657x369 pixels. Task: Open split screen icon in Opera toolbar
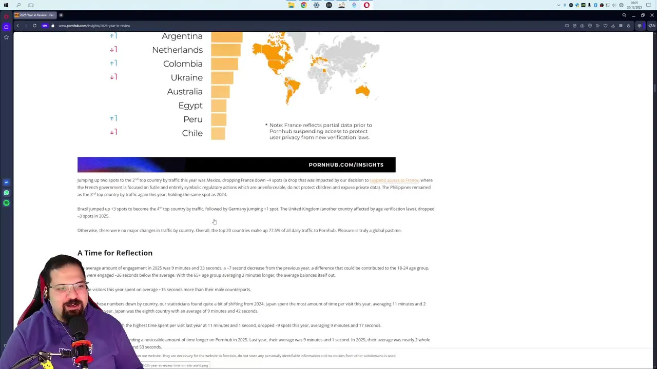pyautogui.click(x=567, y=26)
